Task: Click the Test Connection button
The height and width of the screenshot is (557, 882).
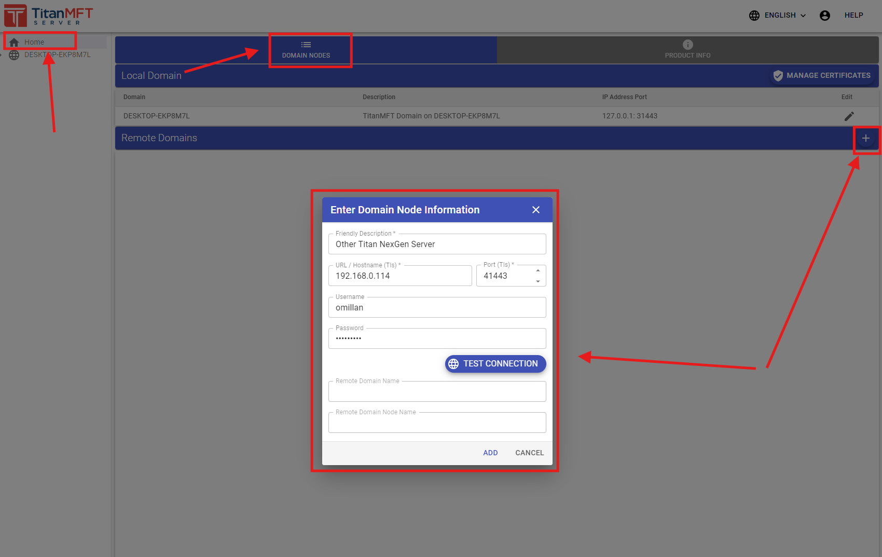Action: 495,364
